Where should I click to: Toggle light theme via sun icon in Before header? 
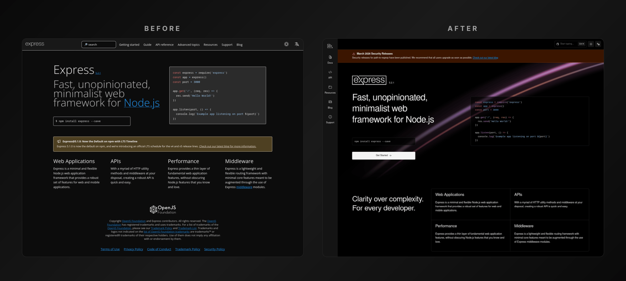(286, 44)
